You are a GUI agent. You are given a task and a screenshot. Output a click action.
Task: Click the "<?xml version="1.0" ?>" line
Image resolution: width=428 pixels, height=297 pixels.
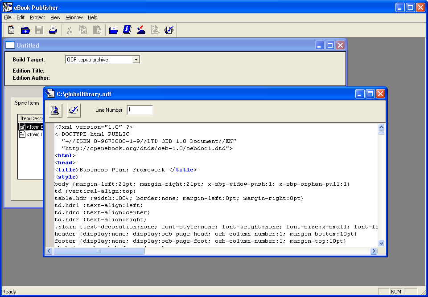click(94, 127)
